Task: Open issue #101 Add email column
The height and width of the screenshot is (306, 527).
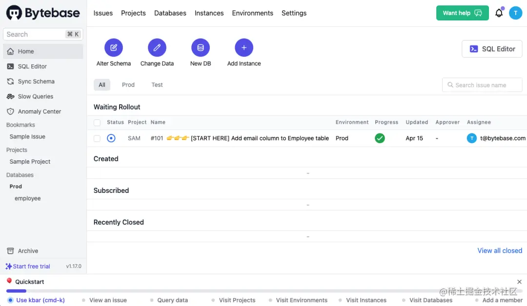Action: point(240,138)
